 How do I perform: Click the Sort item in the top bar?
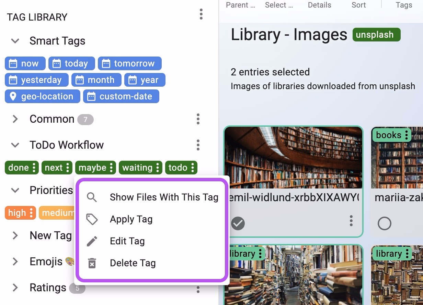coord(358,5)
